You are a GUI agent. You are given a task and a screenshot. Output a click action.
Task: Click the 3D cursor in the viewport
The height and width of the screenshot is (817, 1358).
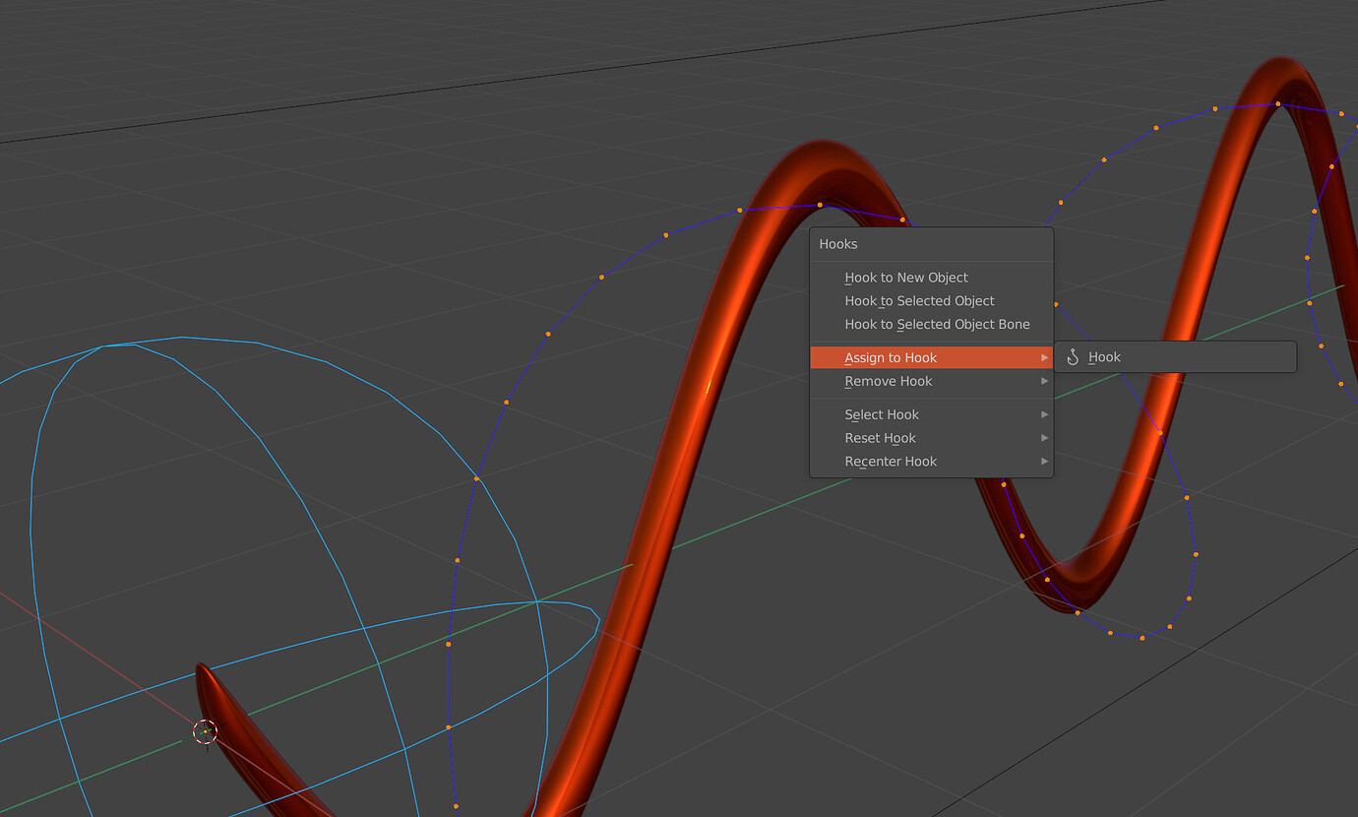206,732
